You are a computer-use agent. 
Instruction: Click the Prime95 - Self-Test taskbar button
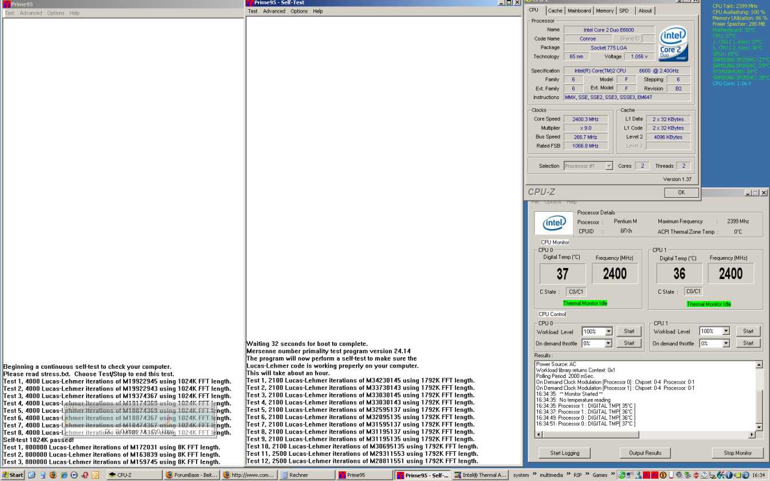tap(423, 475)
